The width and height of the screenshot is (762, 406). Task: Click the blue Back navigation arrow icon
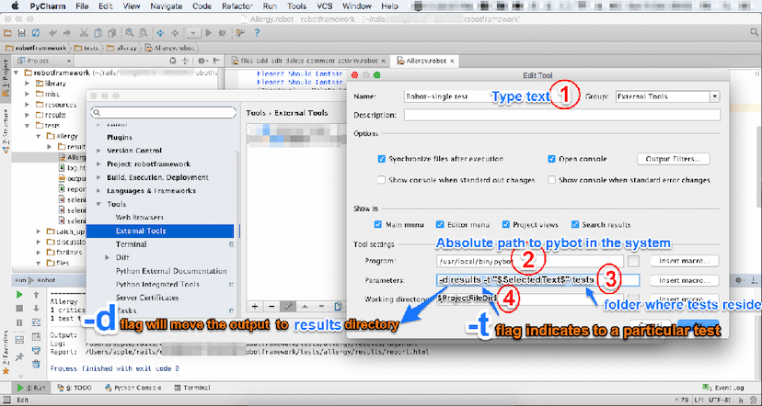pos(160,33)
